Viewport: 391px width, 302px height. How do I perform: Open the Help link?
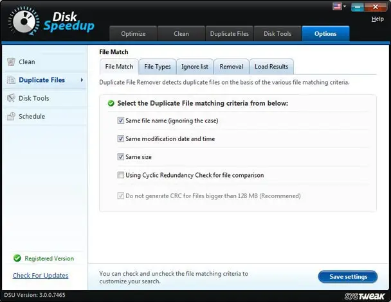coord(377,19)
